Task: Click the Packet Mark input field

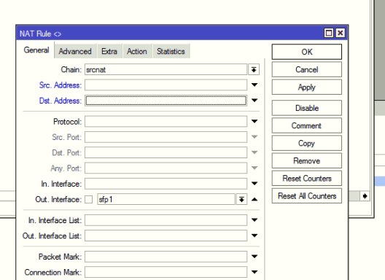Action: coord(166,257)
